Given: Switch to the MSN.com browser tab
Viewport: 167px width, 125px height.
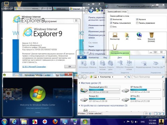Looking at the screenshot, I should pyautogui.click(x=61, y=9).
